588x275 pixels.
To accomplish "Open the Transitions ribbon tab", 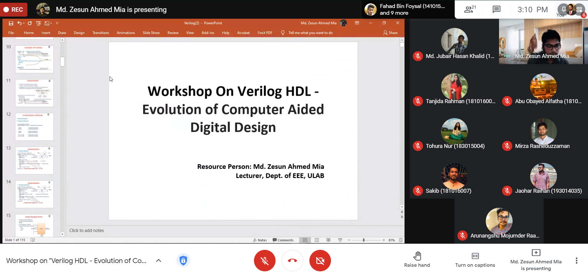I will click(x=101, y=33).
